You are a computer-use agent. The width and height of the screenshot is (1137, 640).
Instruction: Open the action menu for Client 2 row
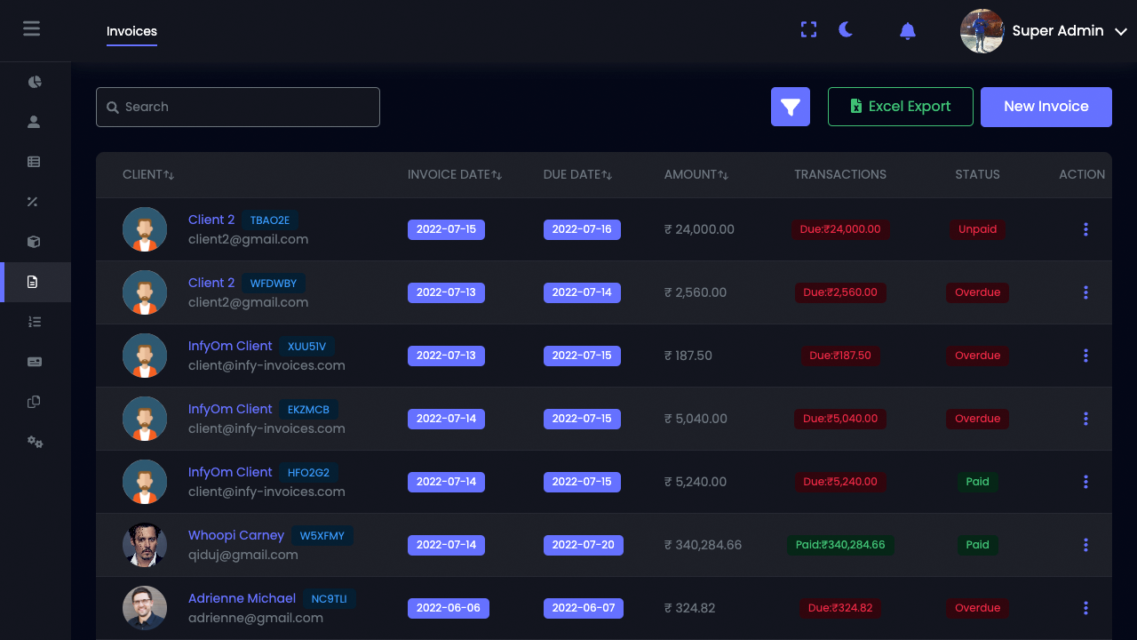click(x=1085, y=229)
